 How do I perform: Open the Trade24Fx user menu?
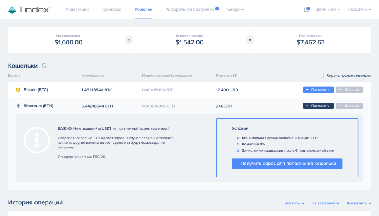click(x=359, y=10)
